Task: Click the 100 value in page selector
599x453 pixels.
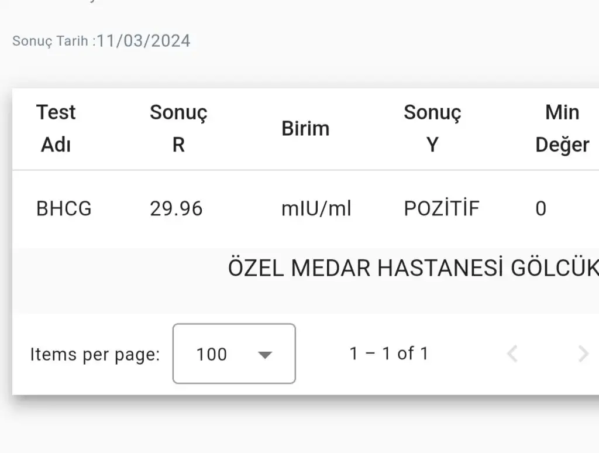Action: pos(212,354)
